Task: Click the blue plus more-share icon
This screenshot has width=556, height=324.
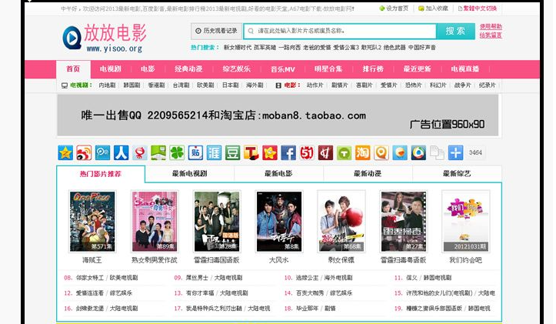Action: pyautogui.click(x=455, y=152)
